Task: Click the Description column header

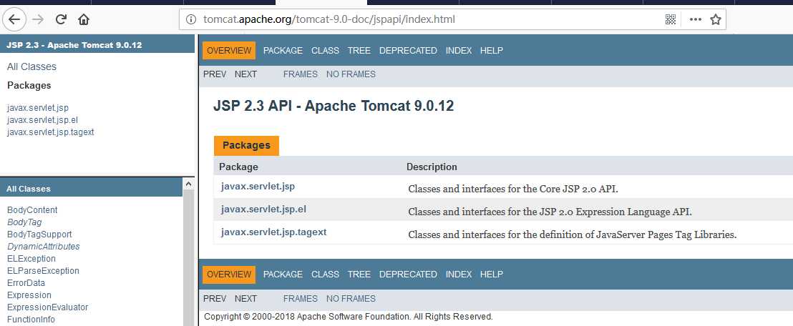Action: [x=432, y=167]
